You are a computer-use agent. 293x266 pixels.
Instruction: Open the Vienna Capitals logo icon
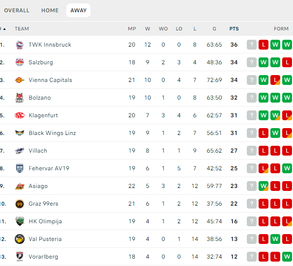tap(20, 80)
